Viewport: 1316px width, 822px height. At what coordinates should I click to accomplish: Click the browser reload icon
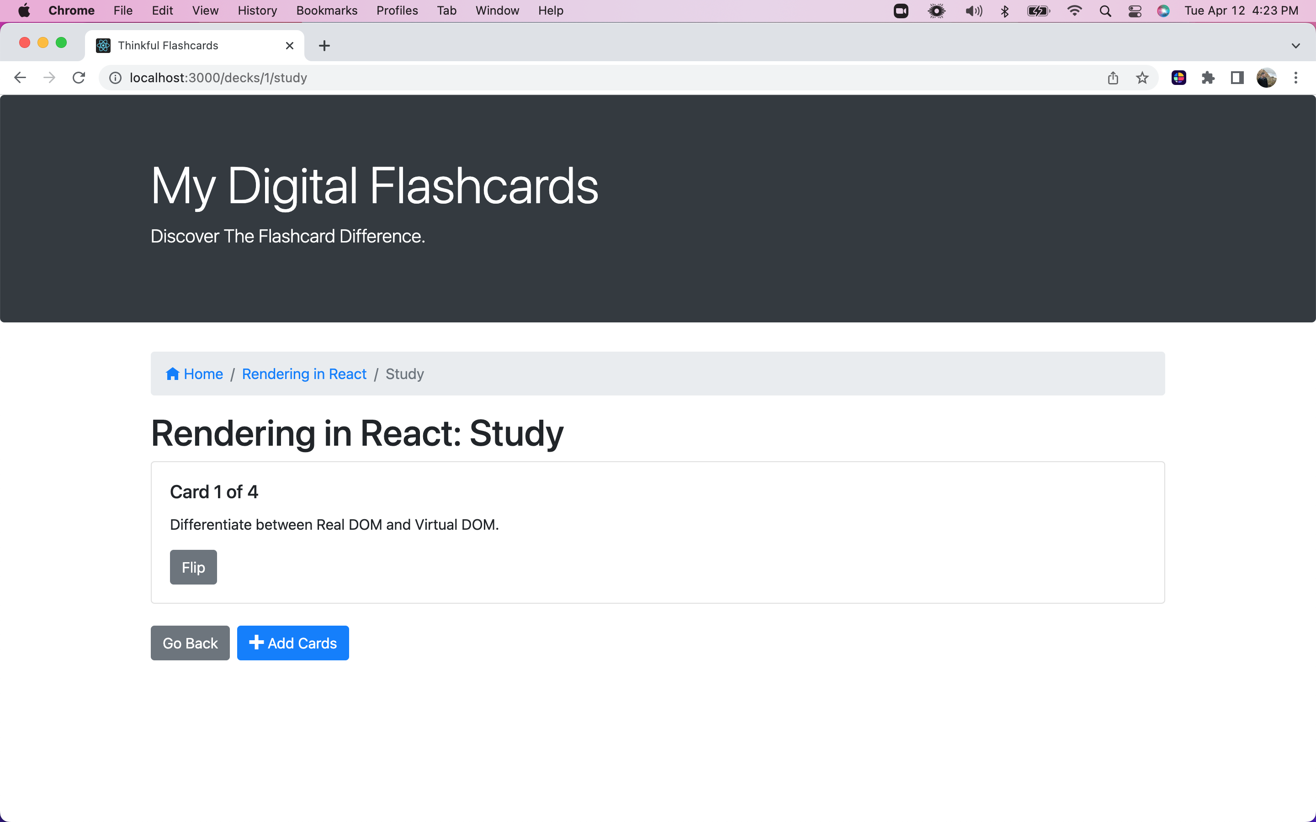(x=79, y=78)
